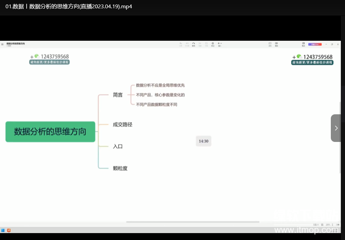
Task: Open the hamburger menu in XMind
Action: pyautogui.click(x=2, y=44)
